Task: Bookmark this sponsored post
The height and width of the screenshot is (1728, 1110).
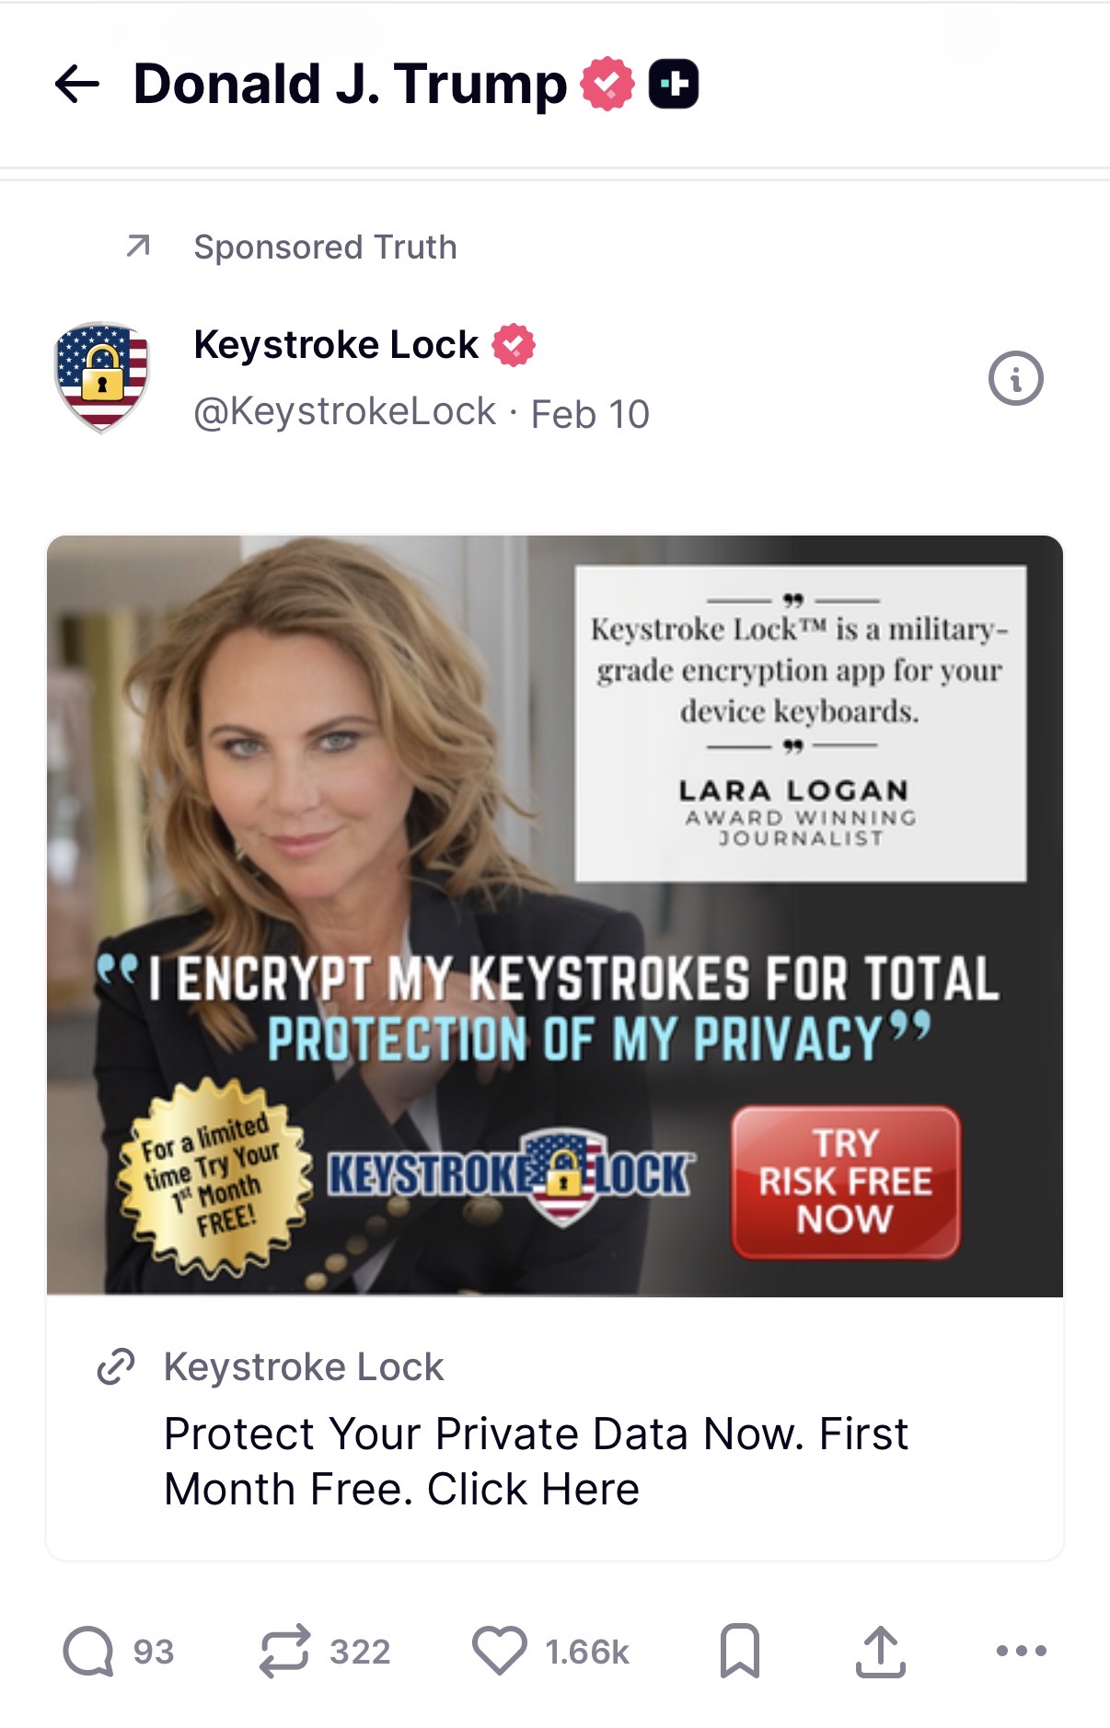Action: pos(740,1651)
